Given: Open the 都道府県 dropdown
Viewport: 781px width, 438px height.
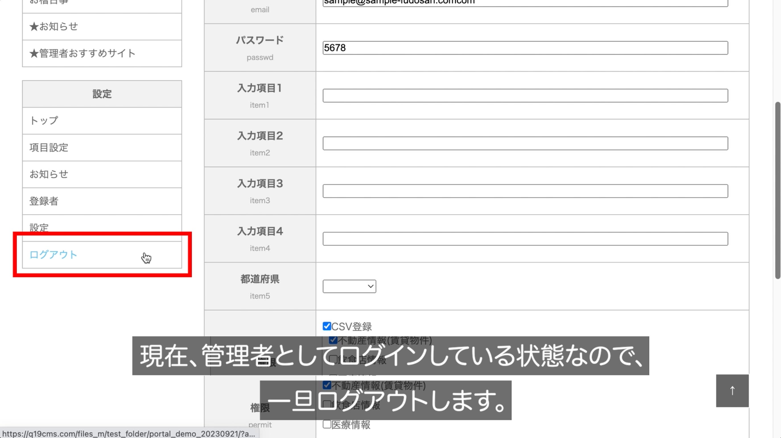Looking at the screenshot, I should [x=349, y=286].
